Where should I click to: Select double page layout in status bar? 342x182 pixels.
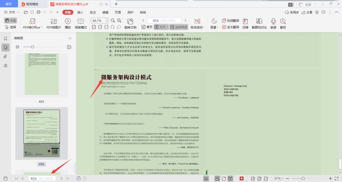[231, 178]
